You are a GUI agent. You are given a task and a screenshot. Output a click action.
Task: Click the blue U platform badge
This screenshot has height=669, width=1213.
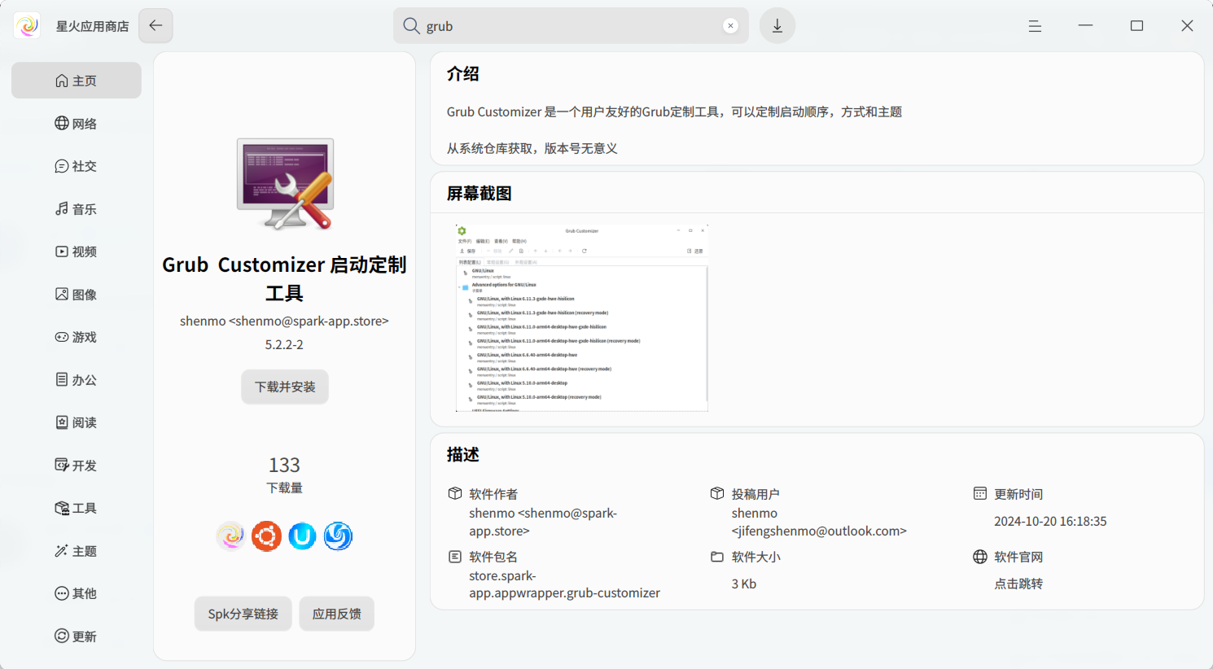pos(302,536)
